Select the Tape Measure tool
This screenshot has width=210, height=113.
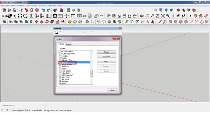pyautogui.click(x=127, y=22)
